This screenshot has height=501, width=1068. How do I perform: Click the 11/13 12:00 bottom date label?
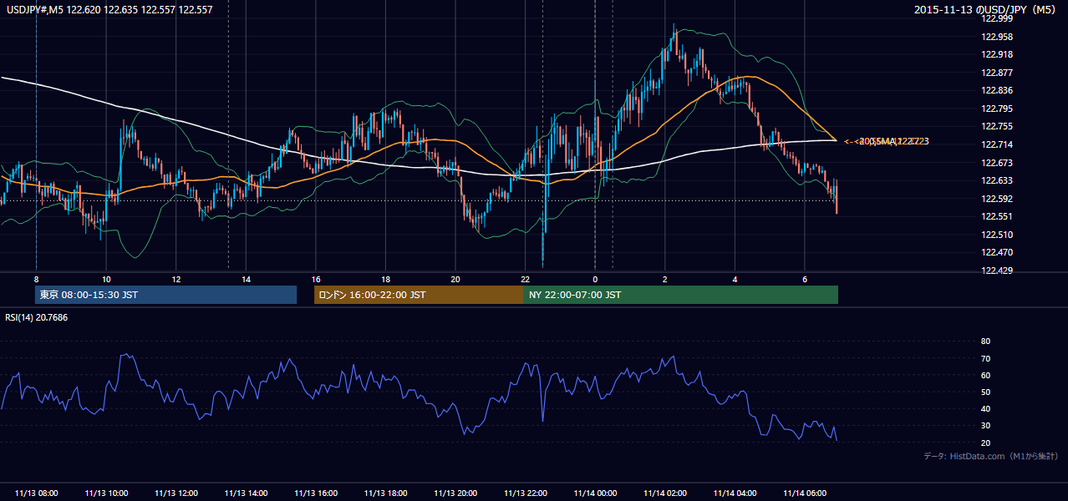click(x=176, y=493)
